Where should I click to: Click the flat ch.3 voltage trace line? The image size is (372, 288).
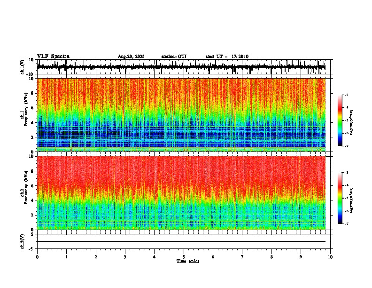click(181, 241)
